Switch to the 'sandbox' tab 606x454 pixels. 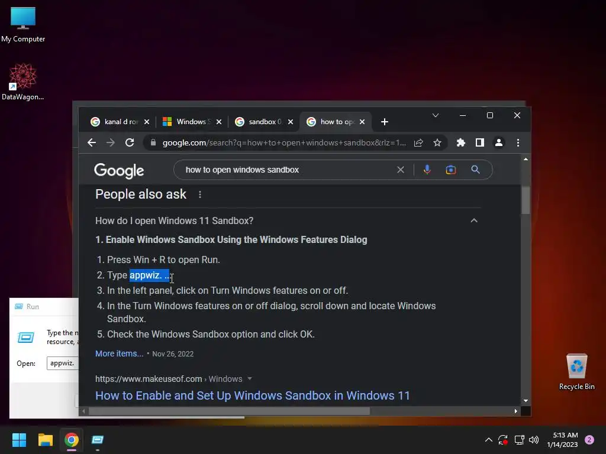coord(263,122)
